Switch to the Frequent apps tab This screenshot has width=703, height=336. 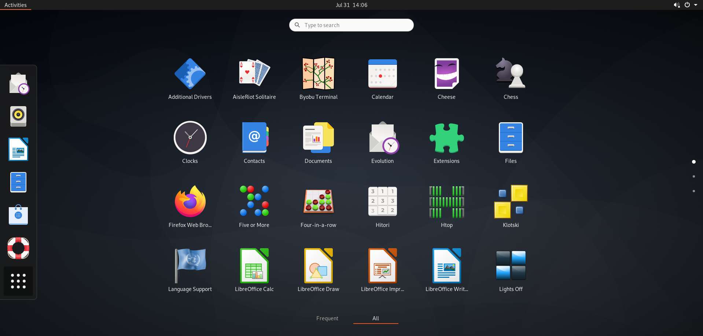coord(327,318)
